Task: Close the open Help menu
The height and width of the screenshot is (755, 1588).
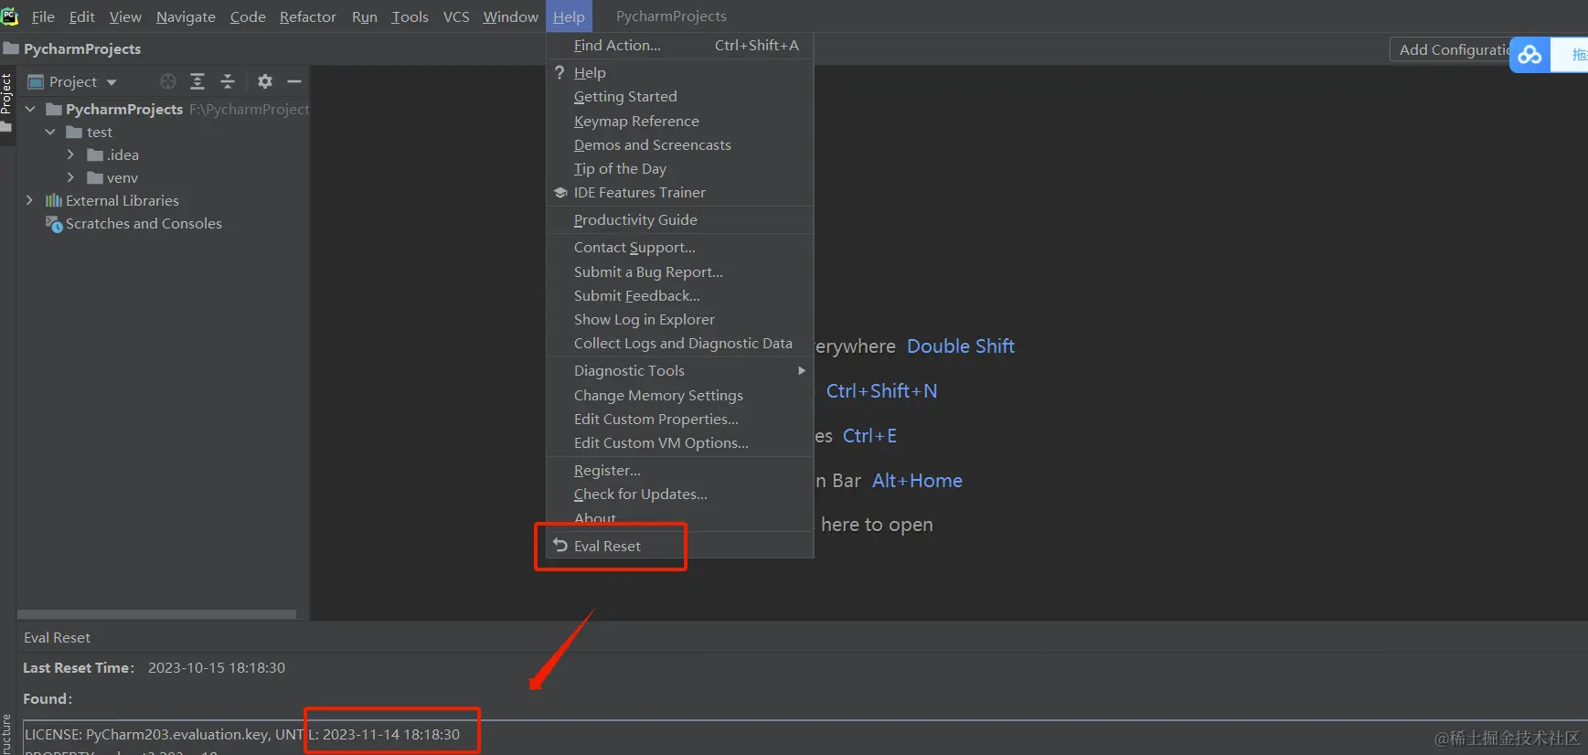Action: (x=569, y=16)
